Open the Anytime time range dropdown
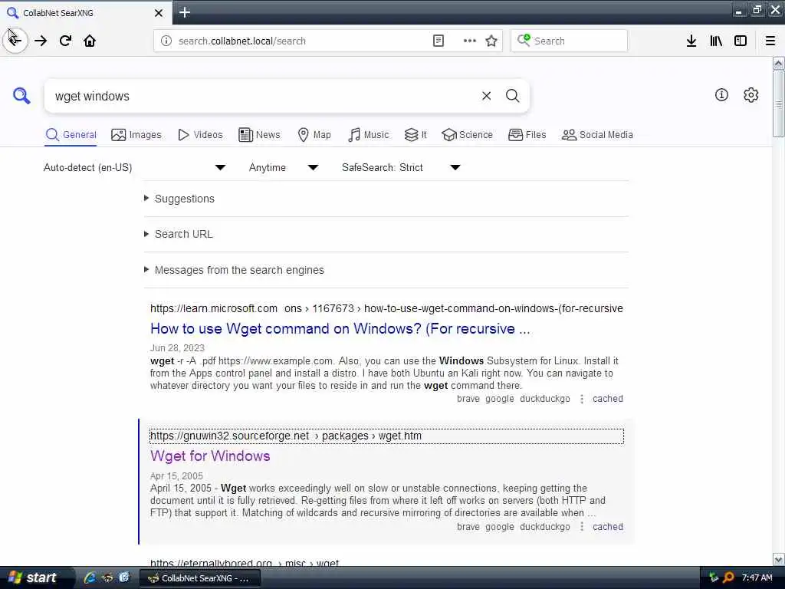Viewport: 785px width, 589px height. click(x=284, y=167)
